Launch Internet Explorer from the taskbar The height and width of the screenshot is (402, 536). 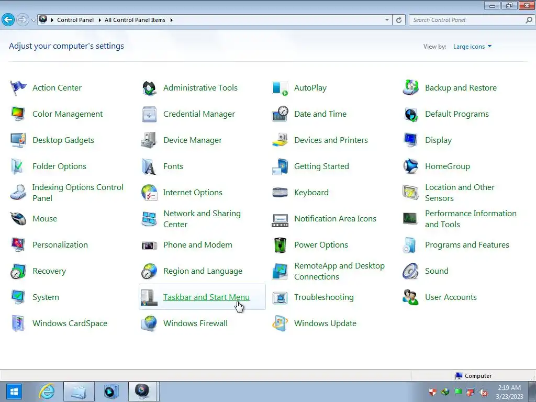pyautogui.click(x=47, y=392)
